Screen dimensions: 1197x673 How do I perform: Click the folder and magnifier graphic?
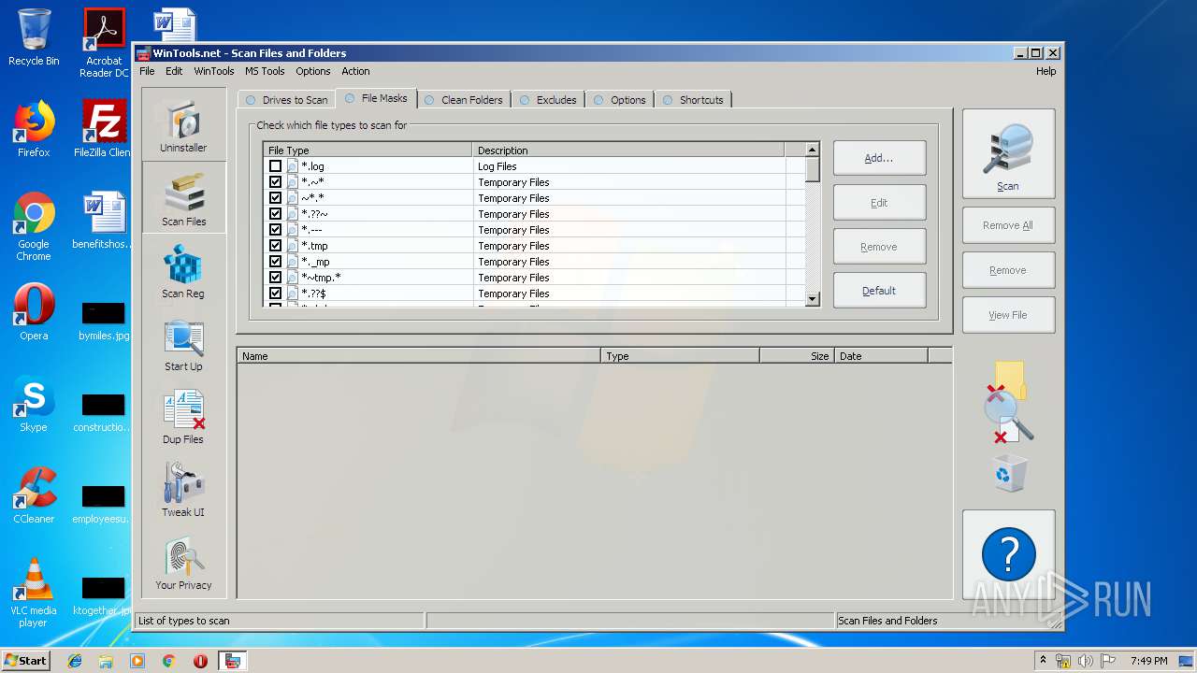click(1008, 402)
